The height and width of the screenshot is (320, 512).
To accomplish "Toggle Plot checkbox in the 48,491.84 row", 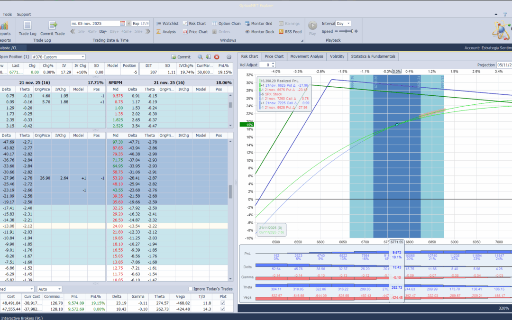I will click(223, 303).
